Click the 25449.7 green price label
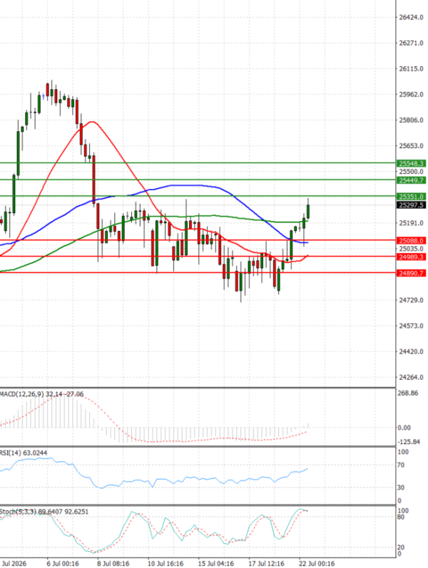The height and width of the screenshot is (568, 428). (411, 180)
